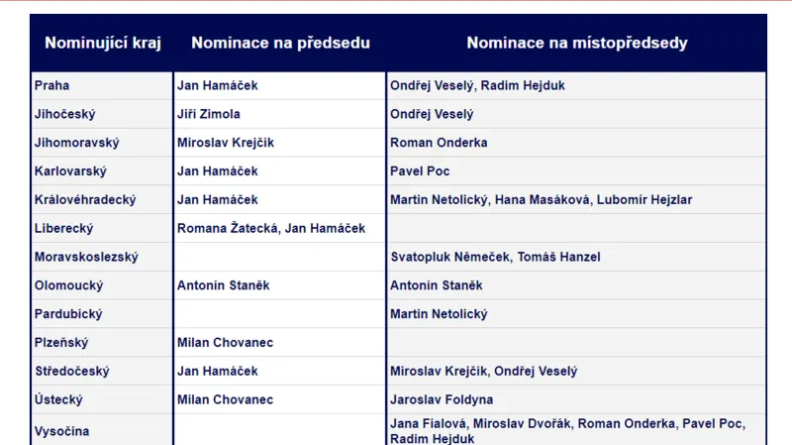The image size is (792, 445).
Task: Click the 'Nominující kraj' column header
Action: coord(102,43)
